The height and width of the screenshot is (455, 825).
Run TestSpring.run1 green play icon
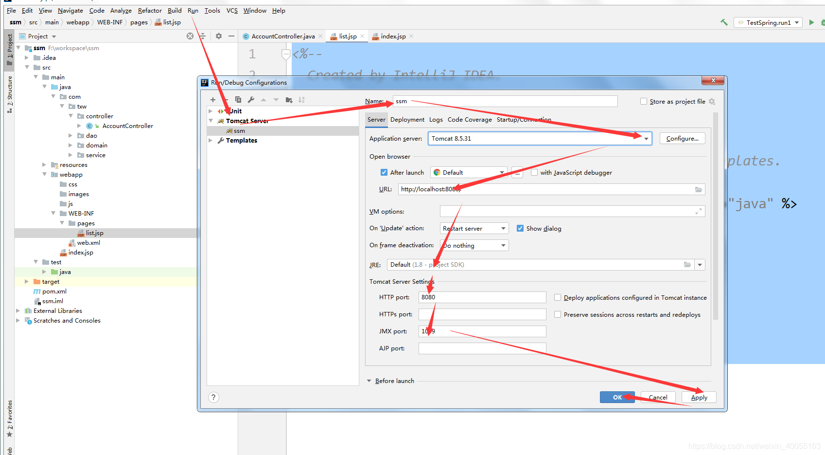tap(811, 22)
